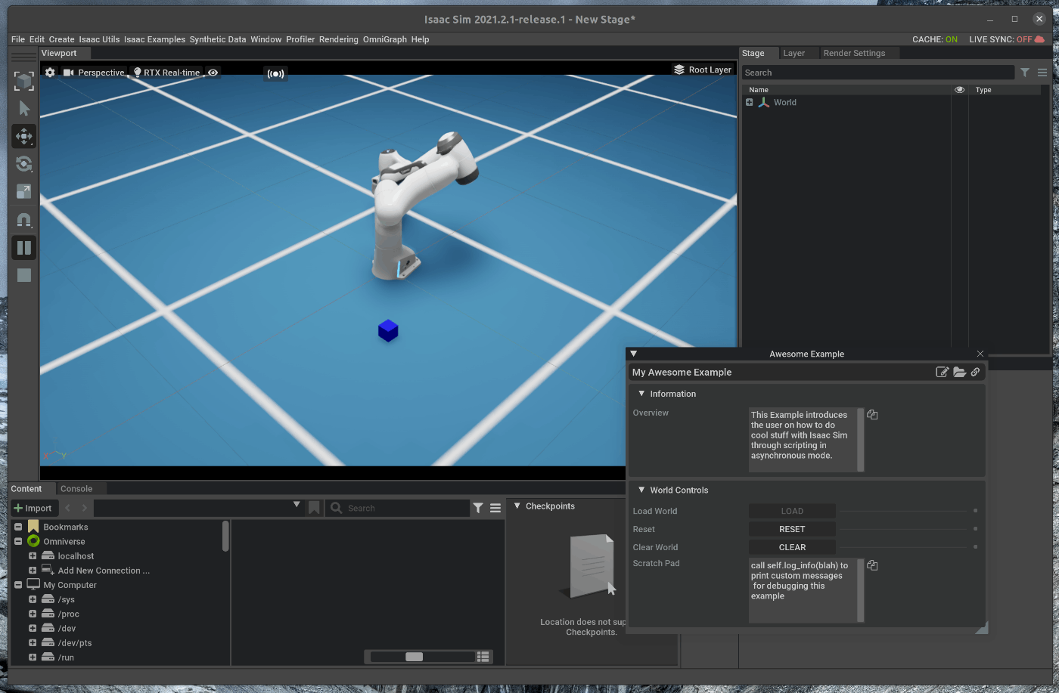
Task: Collapse the Bookmarks tree node
Action: pos(18,527)
